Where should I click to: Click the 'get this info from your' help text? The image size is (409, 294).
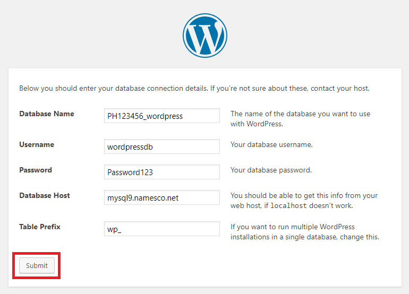click(x=304, y=201)
